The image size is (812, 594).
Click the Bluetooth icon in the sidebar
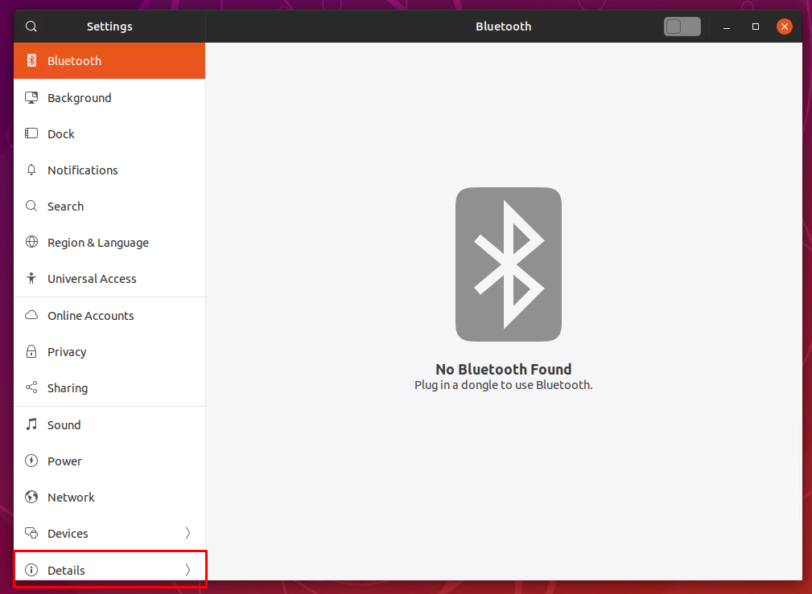[x=31, y=60]
